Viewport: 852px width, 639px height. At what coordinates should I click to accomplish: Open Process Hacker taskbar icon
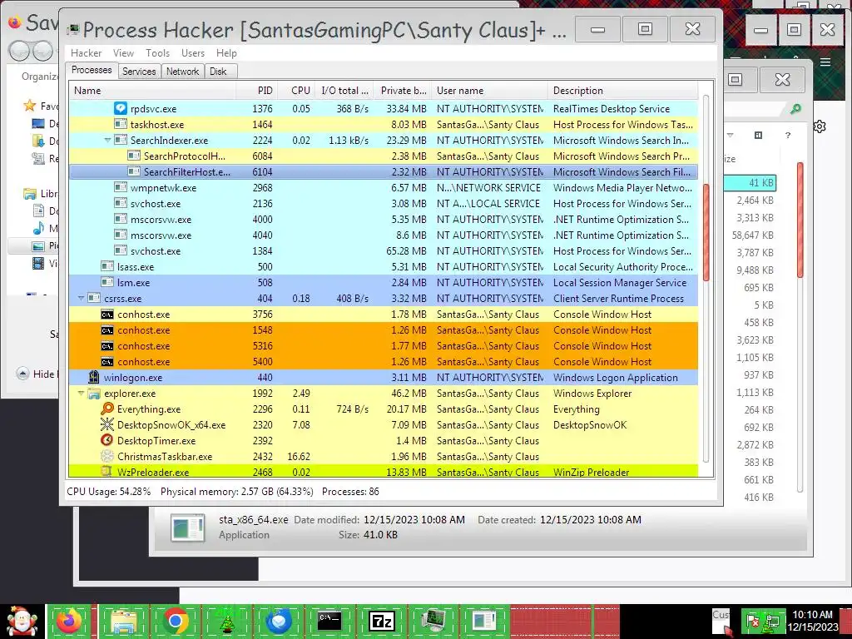point(433,621)
